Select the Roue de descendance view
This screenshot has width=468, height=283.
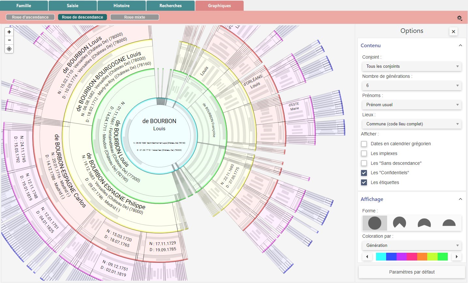pos(83,17)
